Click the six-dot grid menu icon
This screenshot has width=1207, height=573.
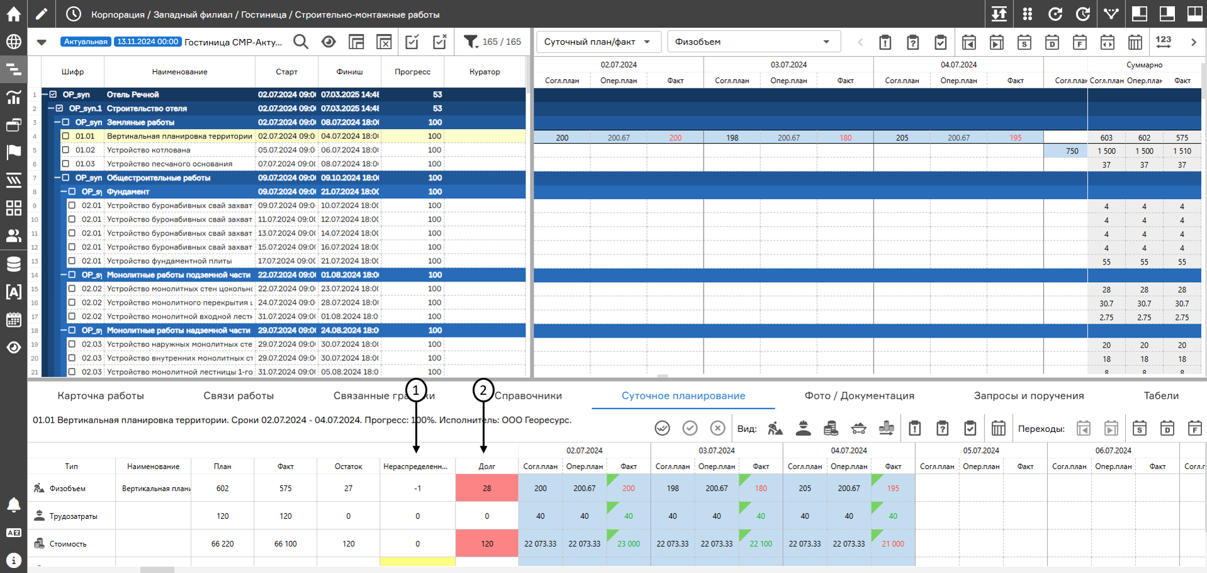click(1027, 14)
